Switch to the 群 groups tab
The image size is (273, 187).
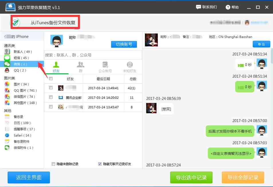coord(80,67)
